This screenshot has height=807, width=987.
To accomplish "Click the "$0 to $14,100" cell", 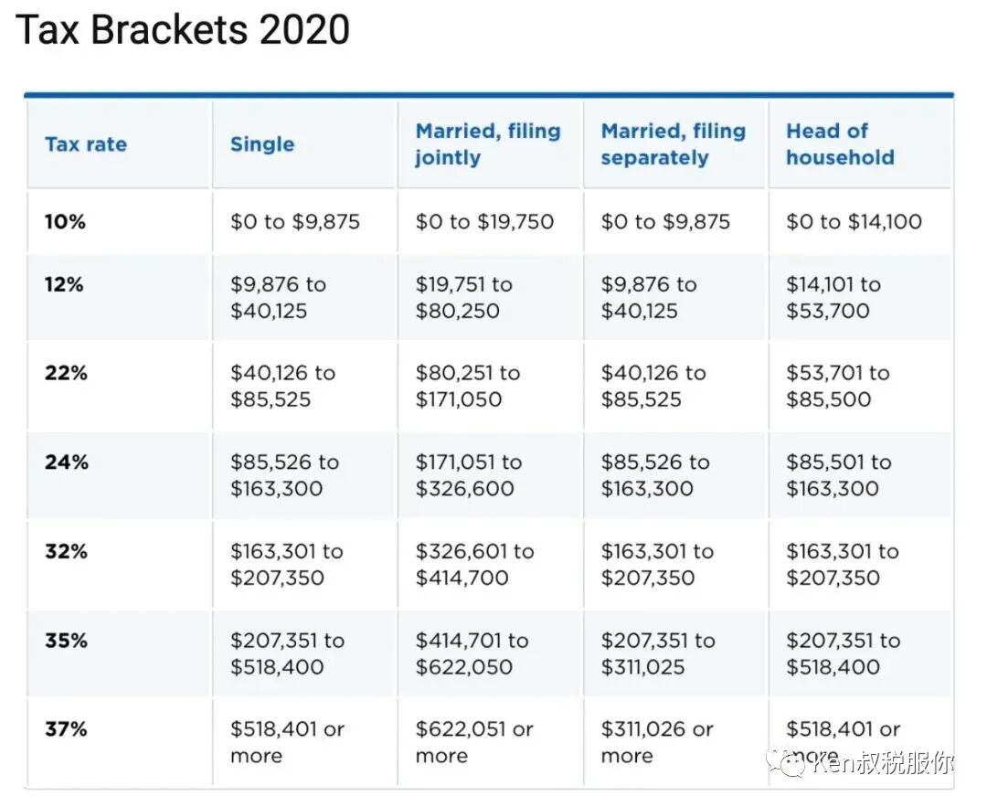I will pos(854,221).
